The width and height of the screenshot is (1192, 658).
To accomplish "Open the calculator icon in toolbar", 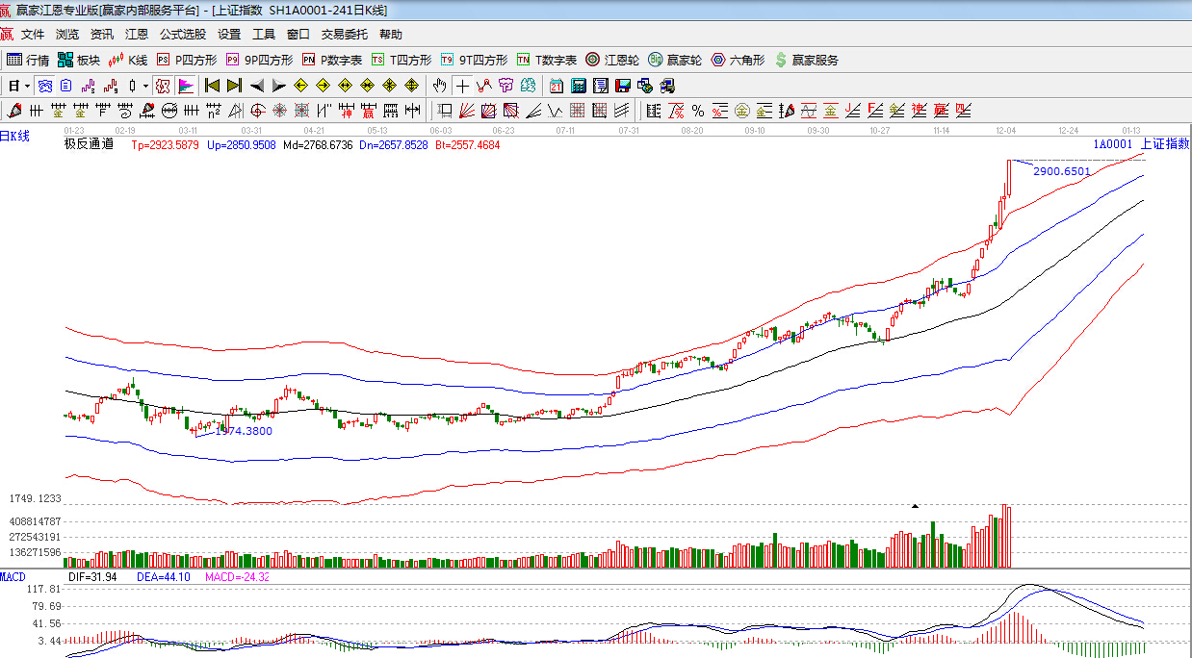I will (x=579, y=86).
